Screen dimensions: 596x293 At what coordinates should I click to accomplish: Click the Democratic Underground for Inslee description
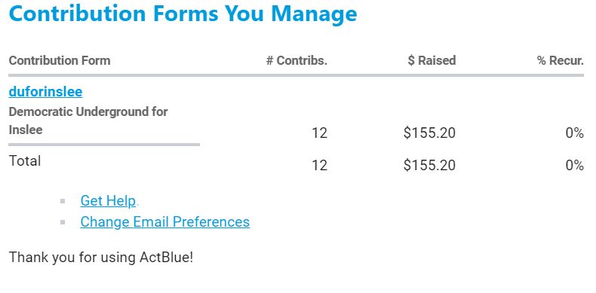click(88, 121)
